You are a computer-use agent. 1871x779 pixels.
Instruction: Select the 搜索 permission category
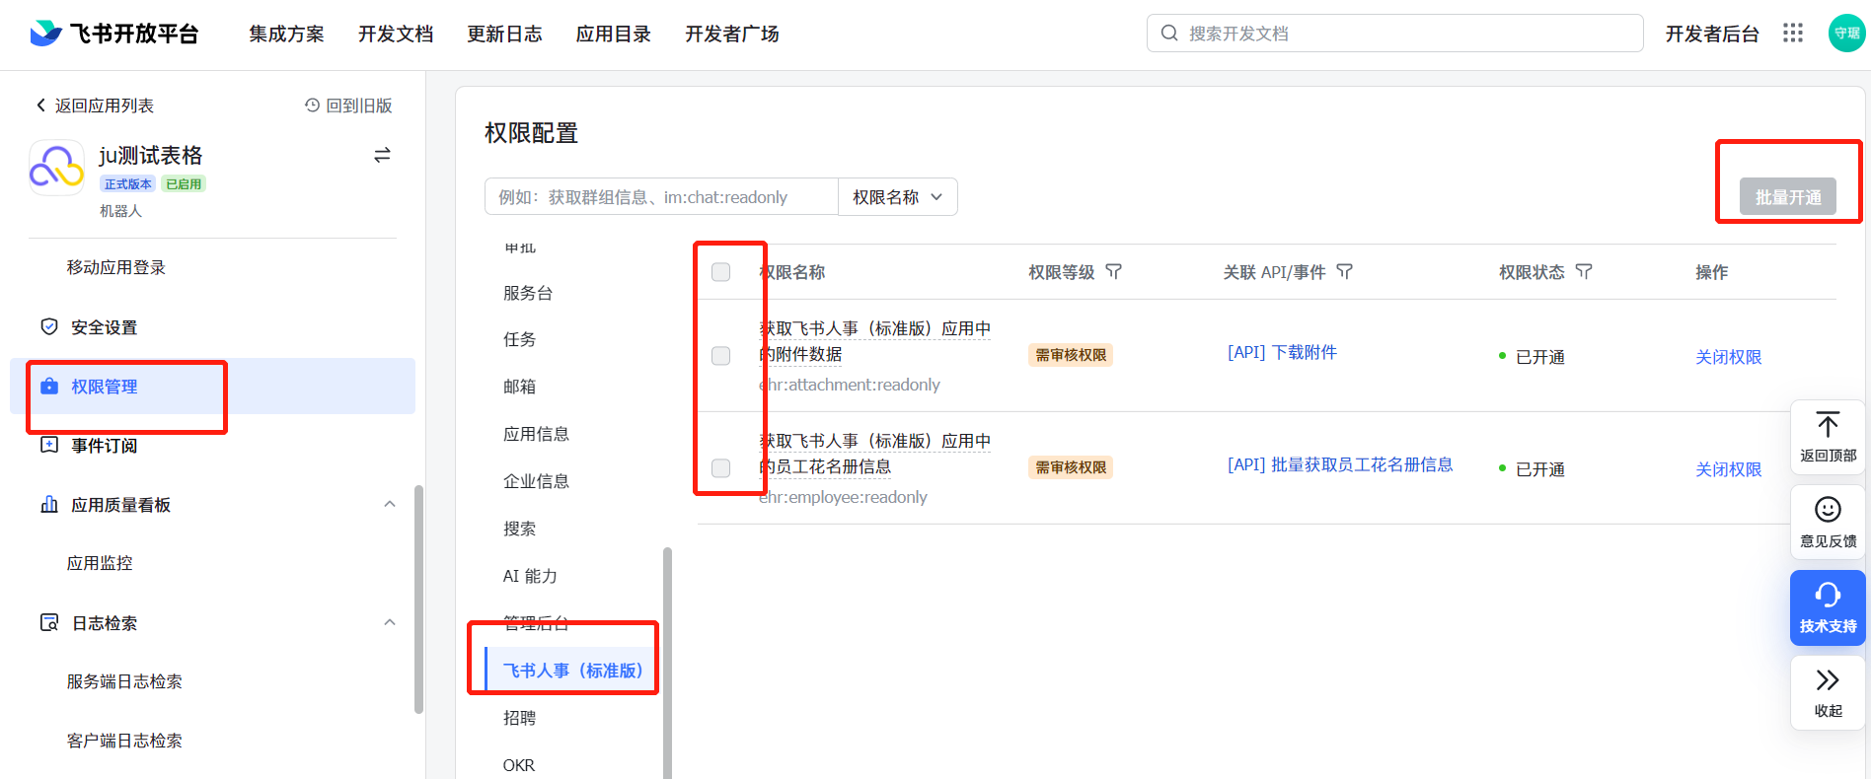(519, 529)
